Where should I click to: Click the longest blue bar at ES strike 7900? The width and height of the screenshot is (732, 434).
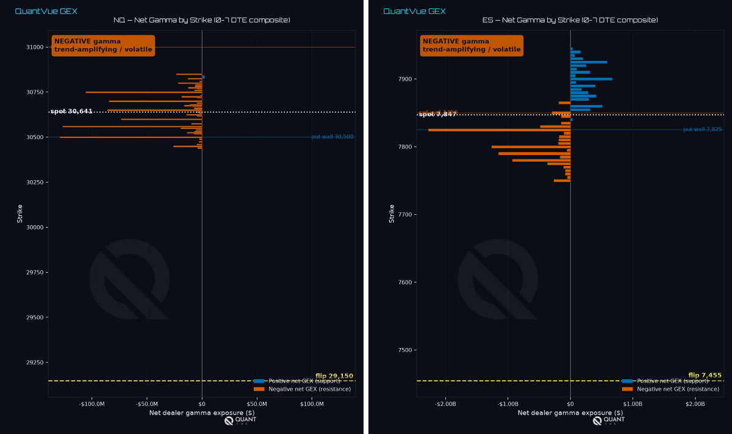(x=591, y=79)
